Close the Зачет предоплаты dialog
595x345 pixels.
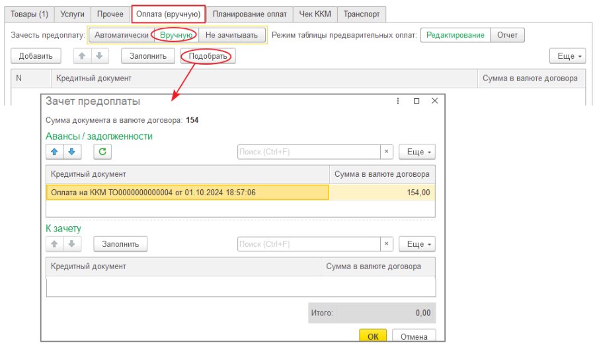(x=435, y=101)
